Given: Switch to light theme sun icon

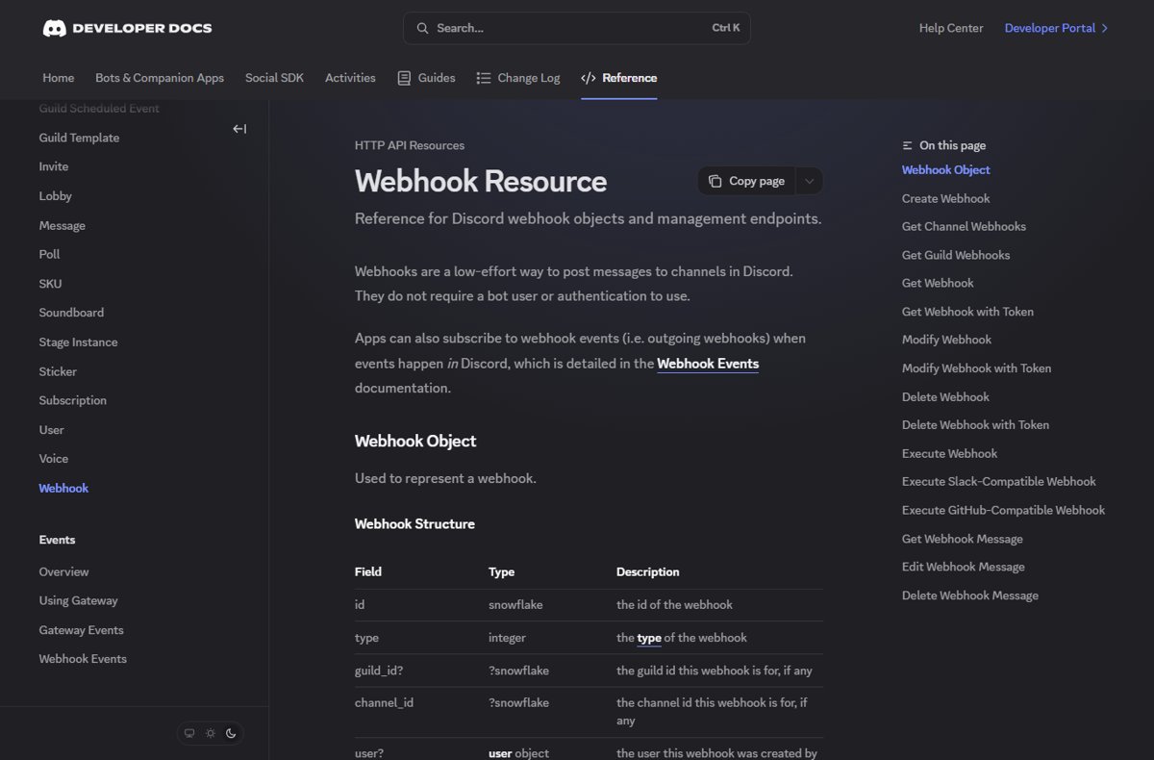Looking at the screenshot, I should [210, 733].
